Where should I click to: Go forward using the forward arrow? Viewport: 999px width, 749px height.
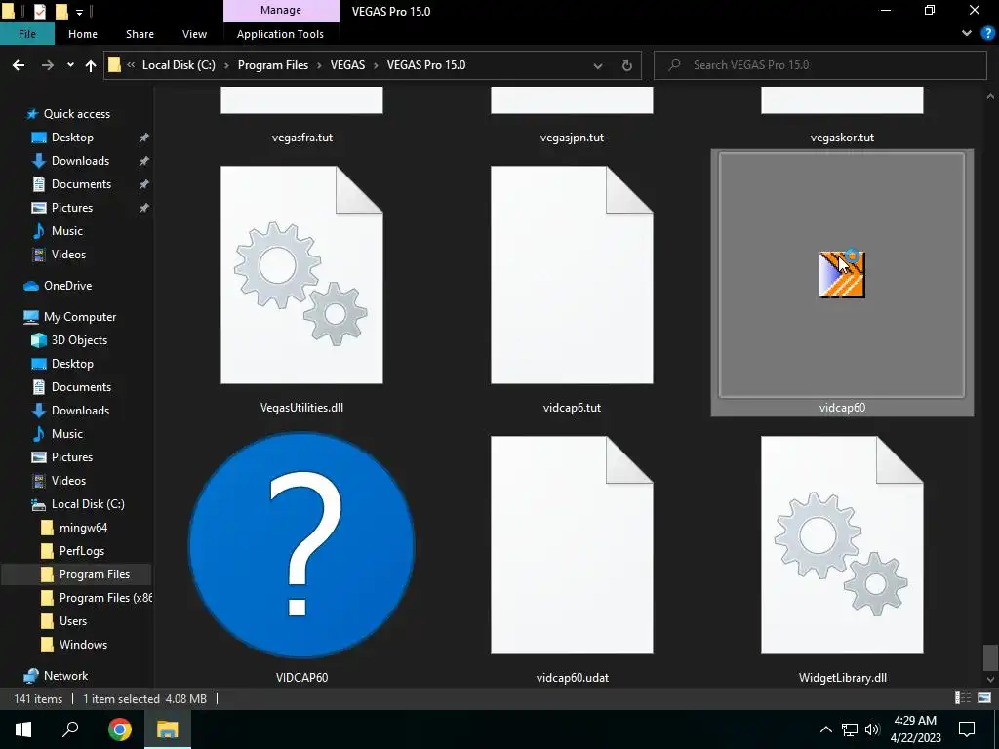[x=48, y=65]
